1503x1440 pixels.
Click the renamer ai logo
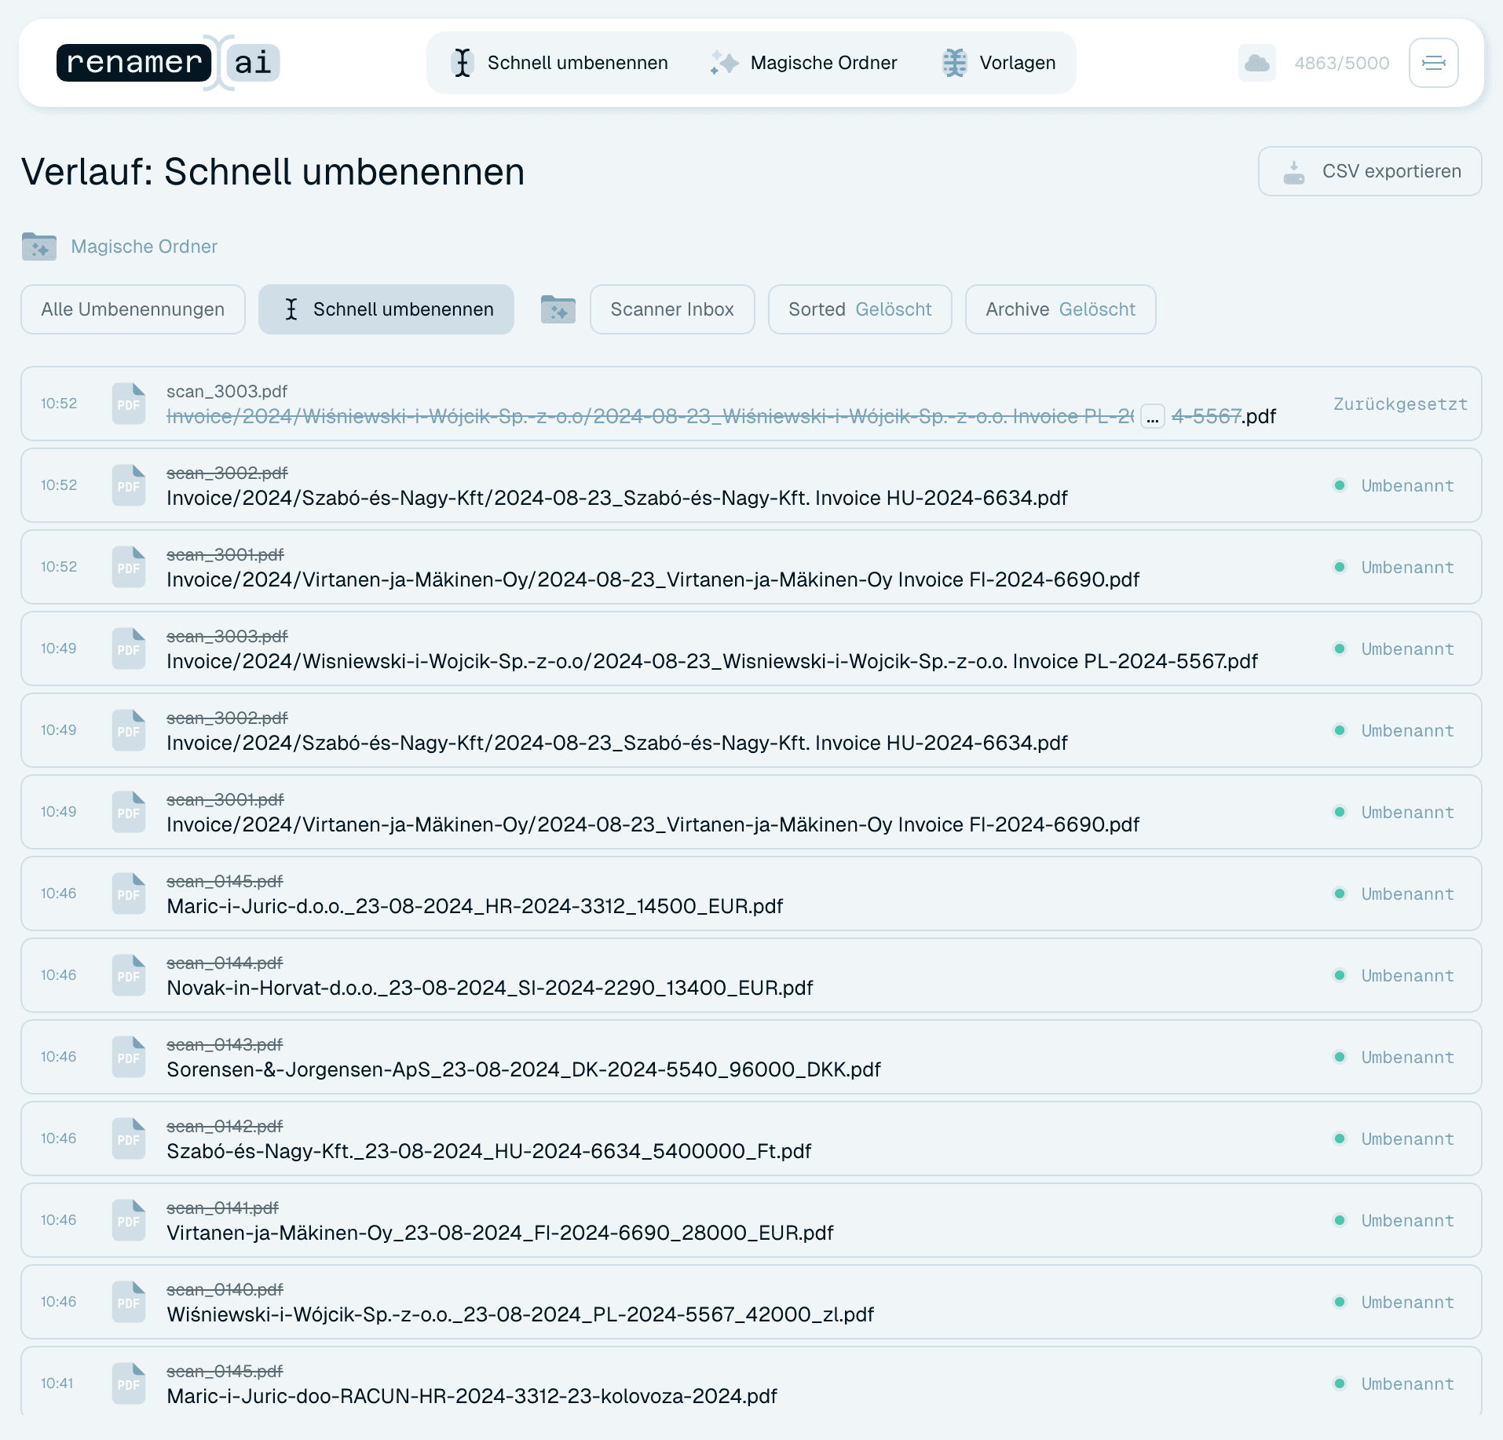click(x=168, y=63)
